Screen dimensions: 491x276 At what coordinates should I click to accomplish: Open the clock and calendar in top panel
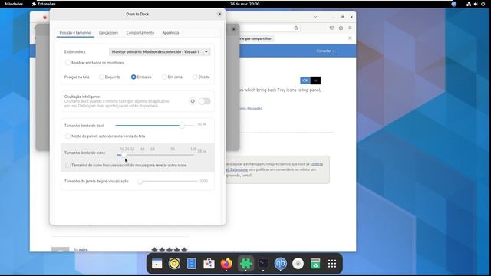(245, 4)
